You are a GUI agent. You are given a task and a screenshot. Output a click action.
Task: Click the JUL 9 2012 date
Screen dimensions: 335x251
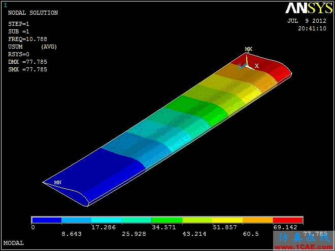[307, 21]
